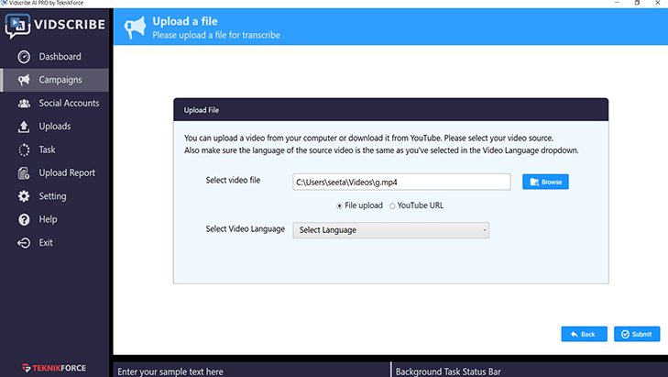The width and height of the screenshot is (668, 377).
Task: Click the Upload Report document icon
Action: 24,173
